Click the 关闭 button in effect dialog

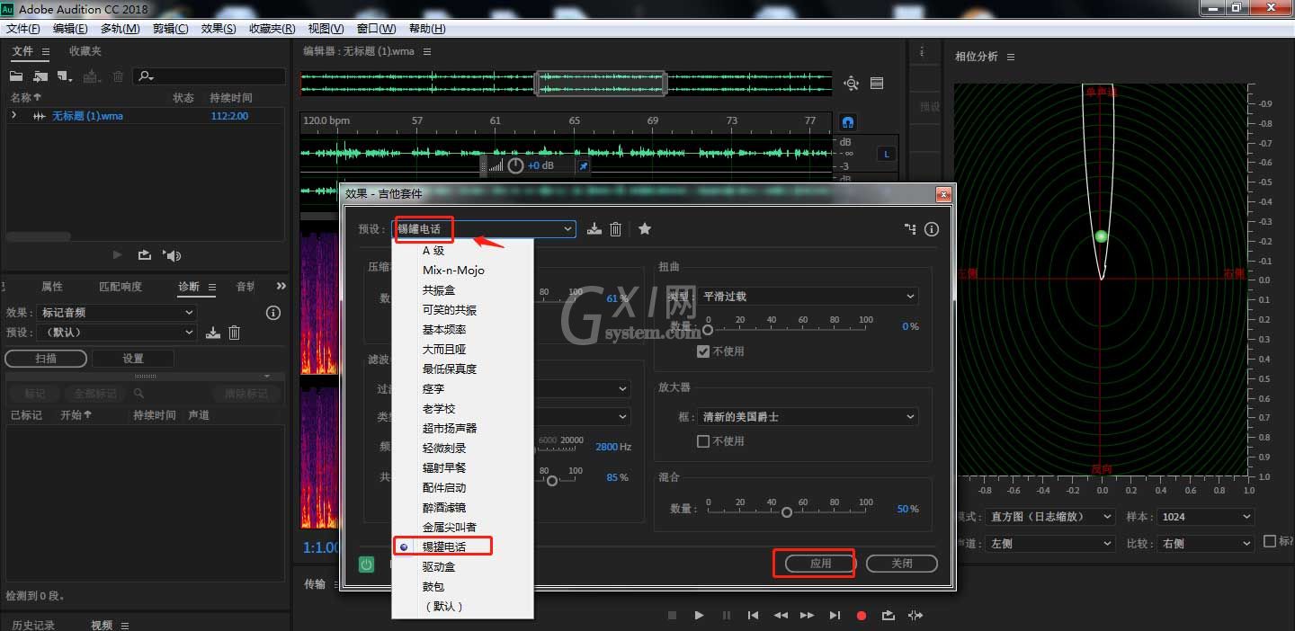tap(902, 564)
